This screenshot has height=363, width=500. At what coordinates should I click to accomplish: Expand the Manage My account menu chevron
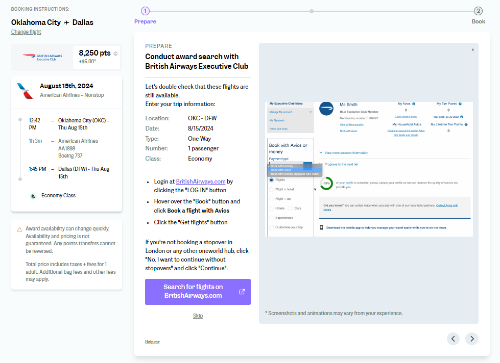310,111
